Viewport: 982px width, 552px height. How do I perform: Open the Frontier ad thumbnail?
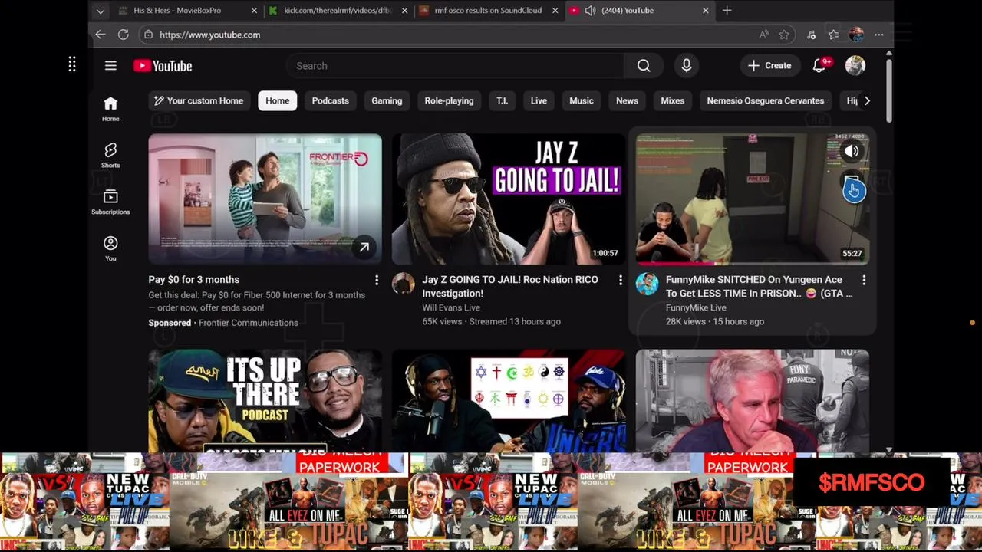(x=265, y=199)
